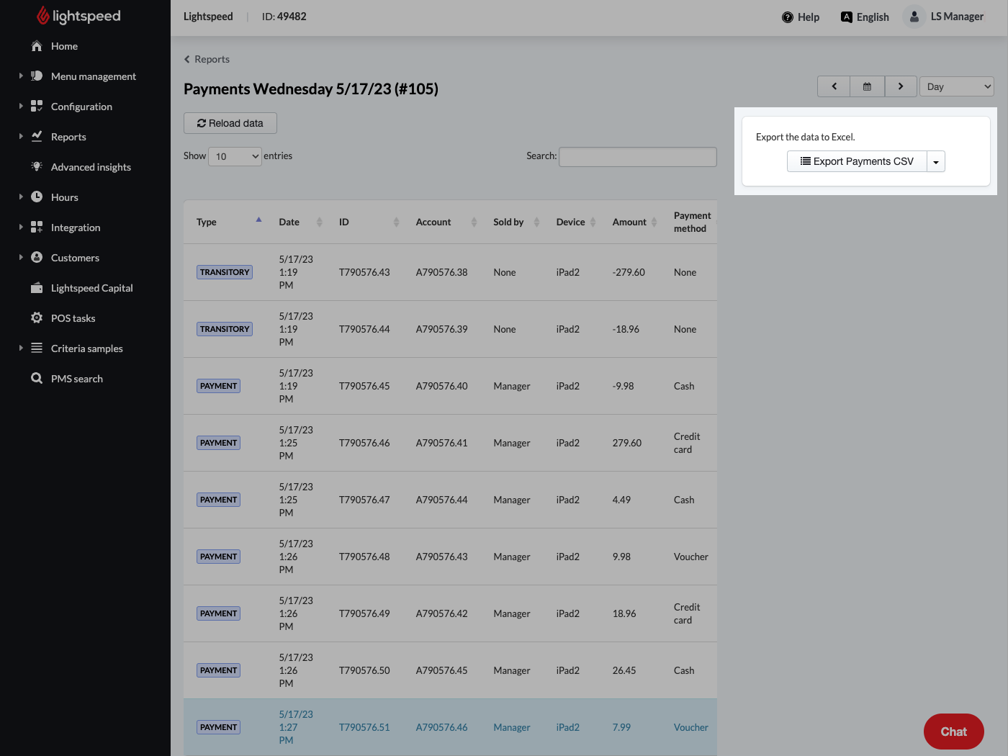Click the PMS search magnifier icon
Screen dimensions: 1008x756
pos(37,378)
